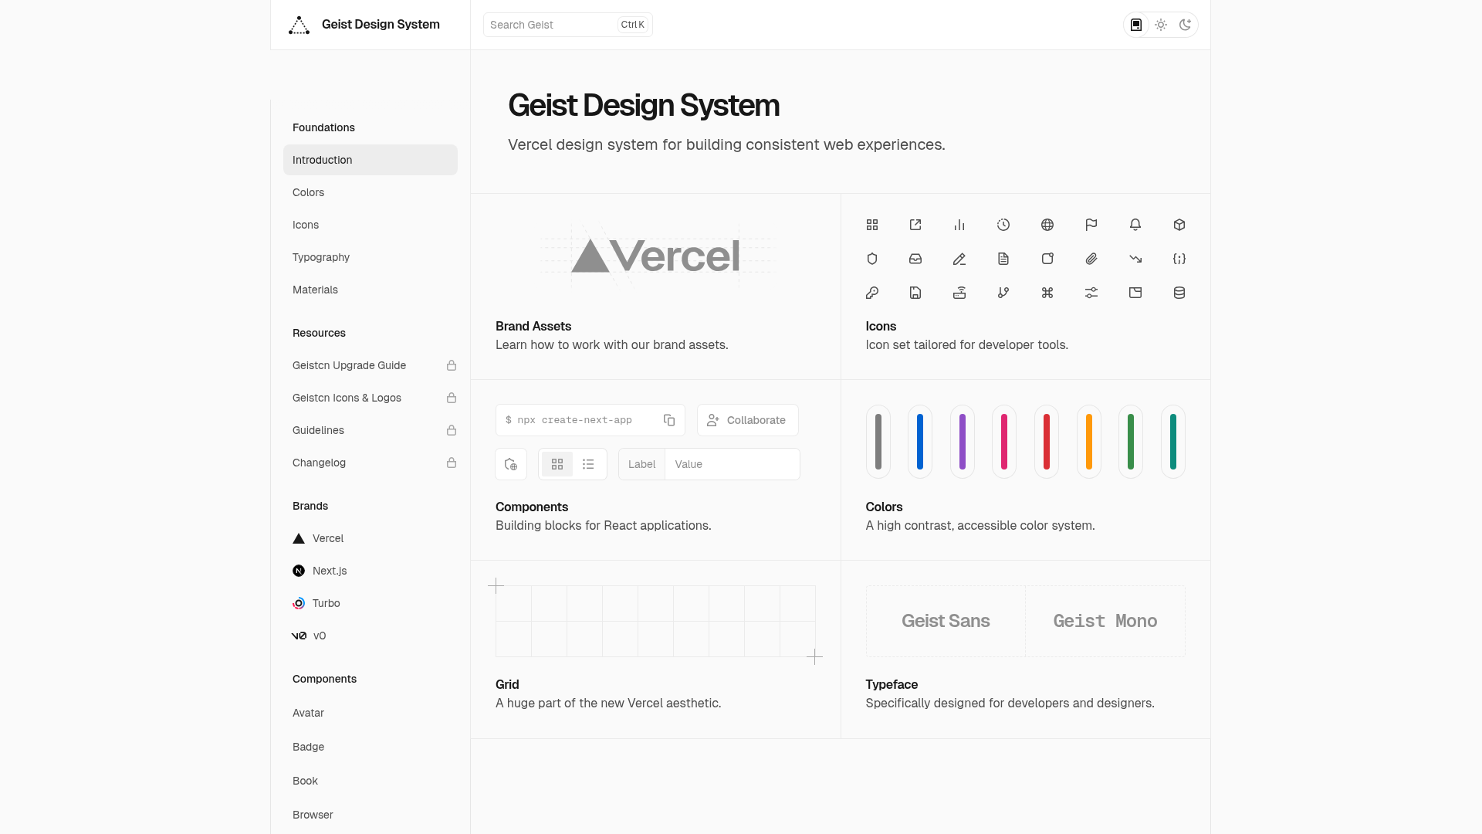Image resolution: width=1482 pixels, height=834 pixels.
Task: Click the clock history icon
Action: click(x=1003, y=225)
